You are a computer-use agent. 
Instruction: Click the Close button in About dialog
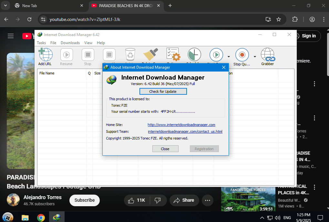[x=165, y=149]
